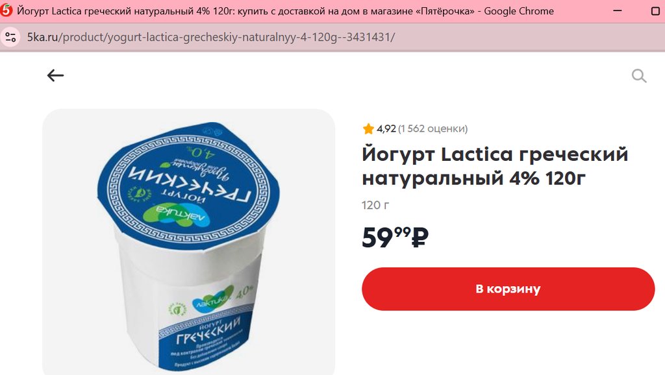View site information icon in address bar
This screenshot has width=665, height=375.
click(x=10, y=37)
